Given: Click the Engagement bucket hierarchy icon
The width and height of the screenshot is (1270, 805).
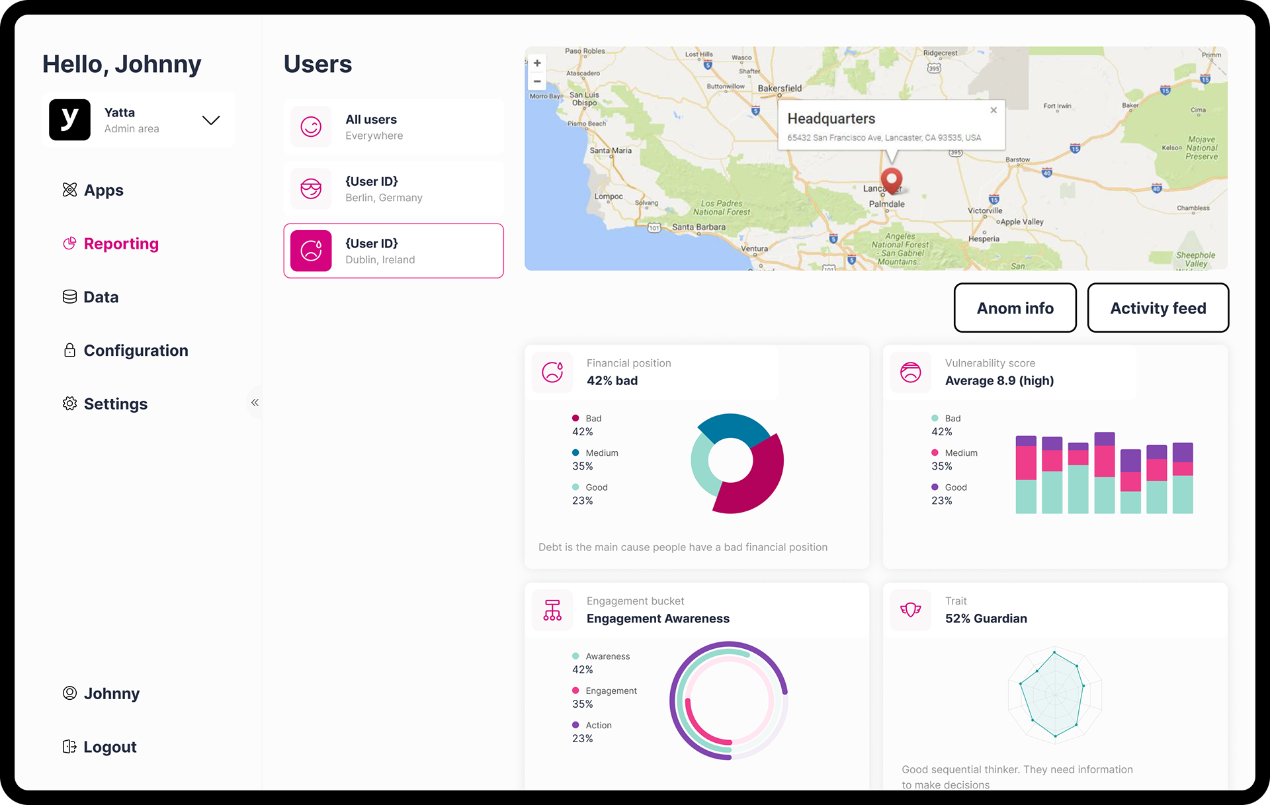Looking at the screenshot, I should [552, 610].
